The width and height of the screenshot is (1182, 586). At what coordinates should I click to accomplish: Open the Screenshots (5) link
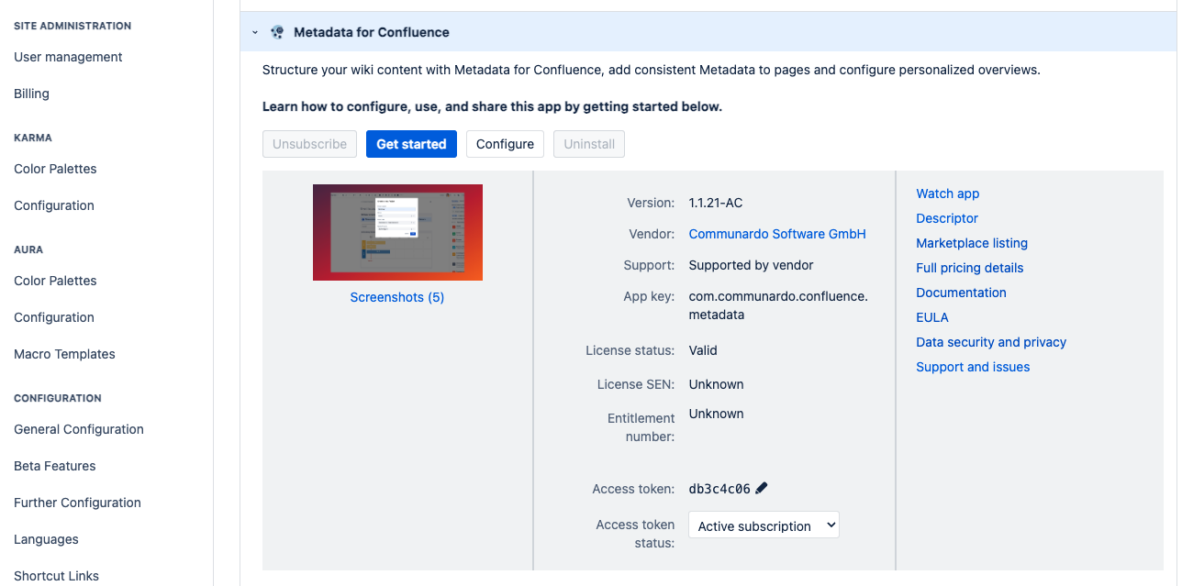coord(397,297)
